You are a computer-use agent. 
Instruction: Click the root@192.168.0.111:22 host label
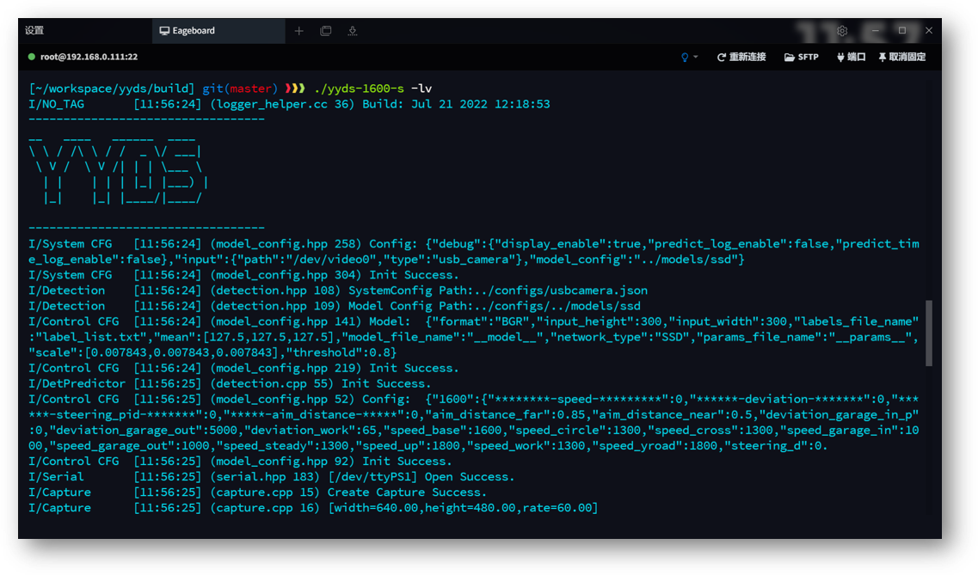pyautogui.click(x=89, y=57)
